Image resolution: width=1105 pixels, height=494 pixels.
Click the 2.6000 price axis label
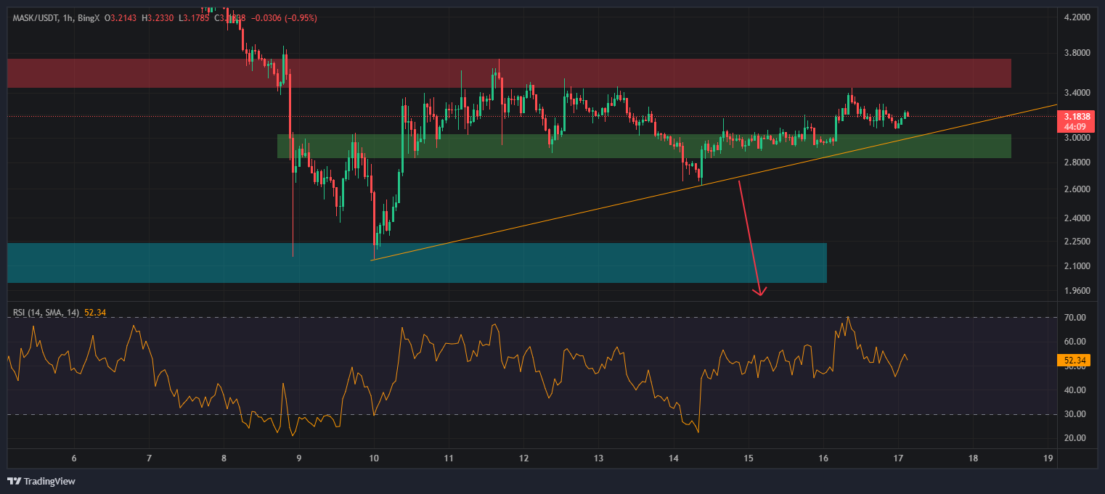click(x=1076, y=189)
